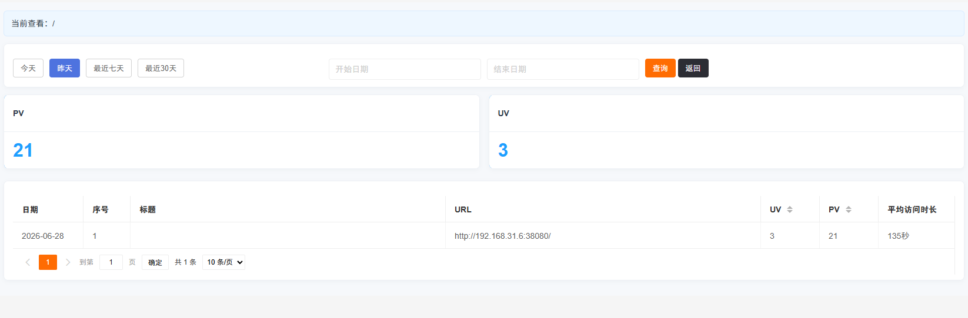The height and width of the screenshot is (318, 968).
Task: Click the dark 返回 button
Action: (693, 68)
